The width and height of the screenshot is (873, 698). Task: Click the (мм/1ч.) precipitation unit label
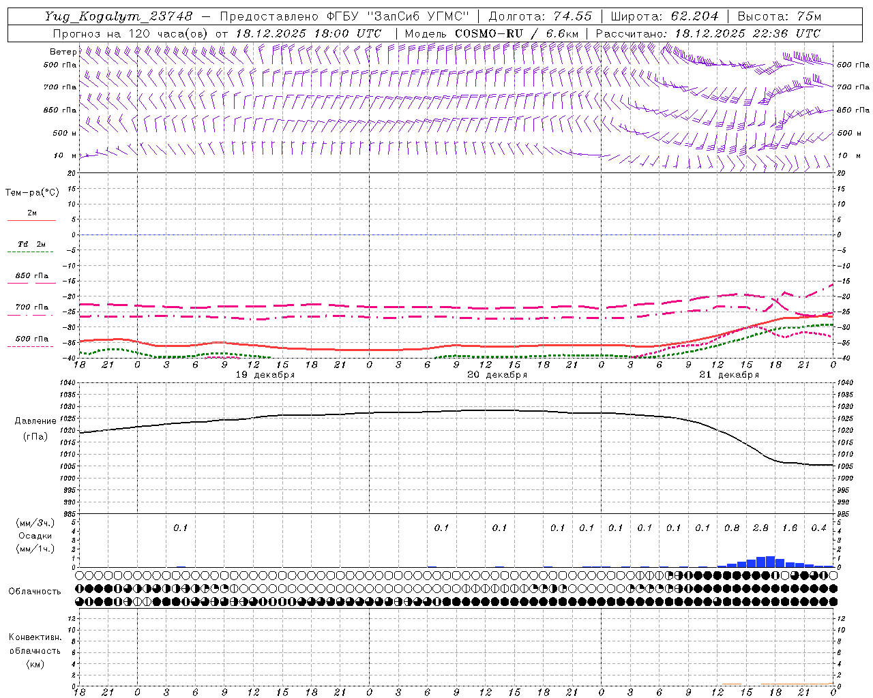35,549
